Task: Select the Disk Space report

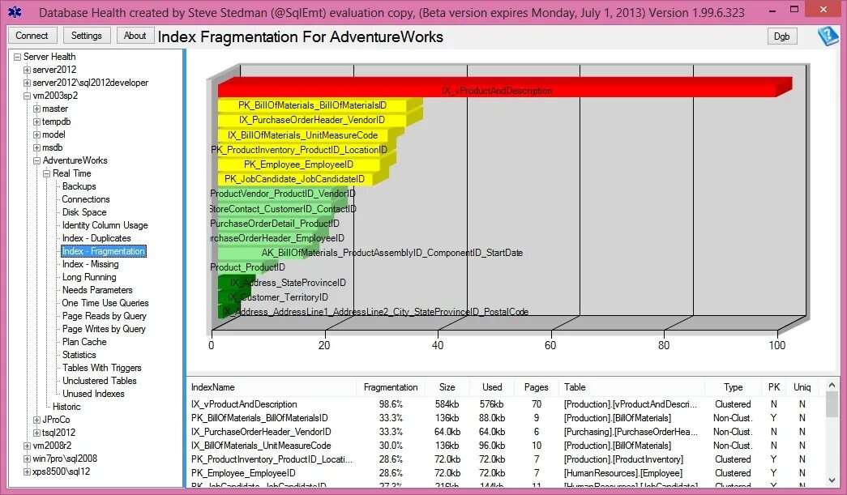Action: [x=83, y=211]
